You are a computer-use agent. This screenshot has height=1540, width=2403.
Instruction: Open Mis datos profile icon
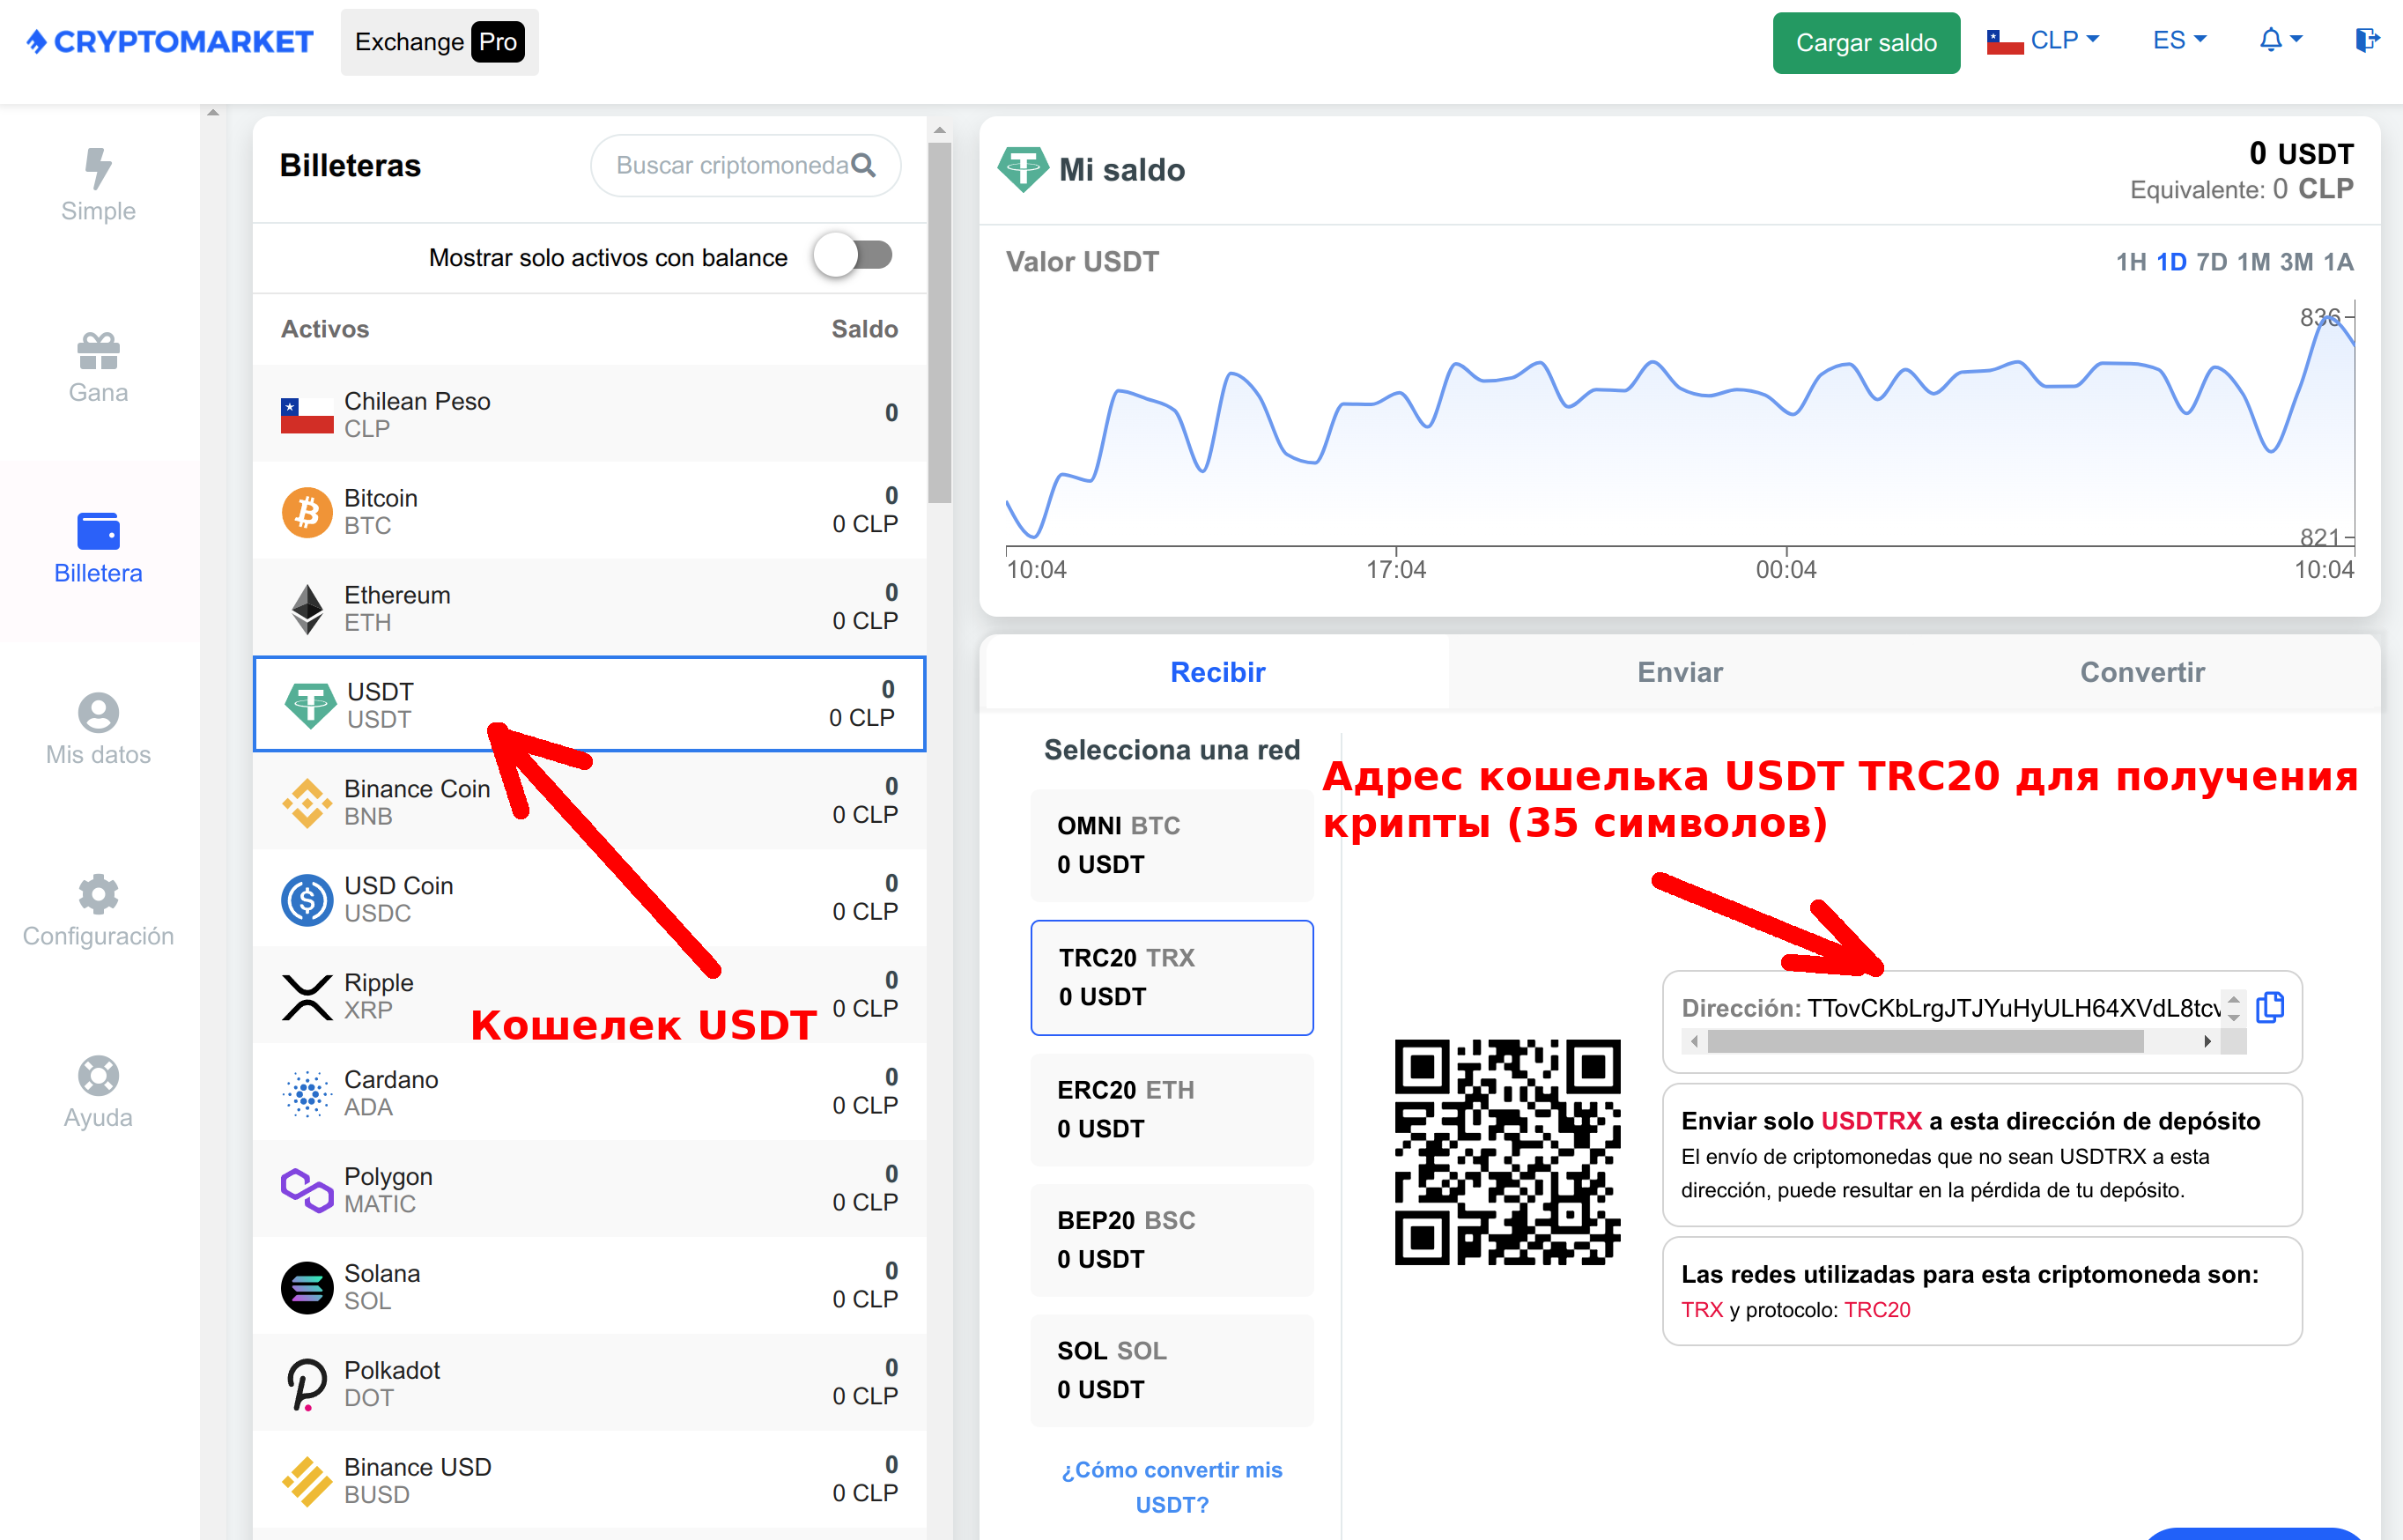coord(98,712)
